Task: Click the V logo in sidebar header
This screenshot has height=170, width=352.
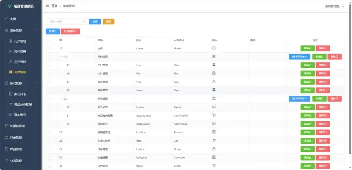Action: (9, 6)
